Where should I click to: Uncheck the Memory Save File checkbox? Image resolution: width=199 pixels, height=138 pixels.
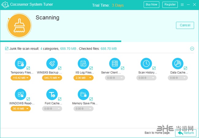pos(91,99)
